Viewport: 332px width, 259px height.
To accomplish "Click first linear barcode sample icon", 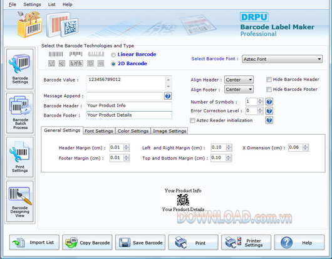I will tap(56, 55).
